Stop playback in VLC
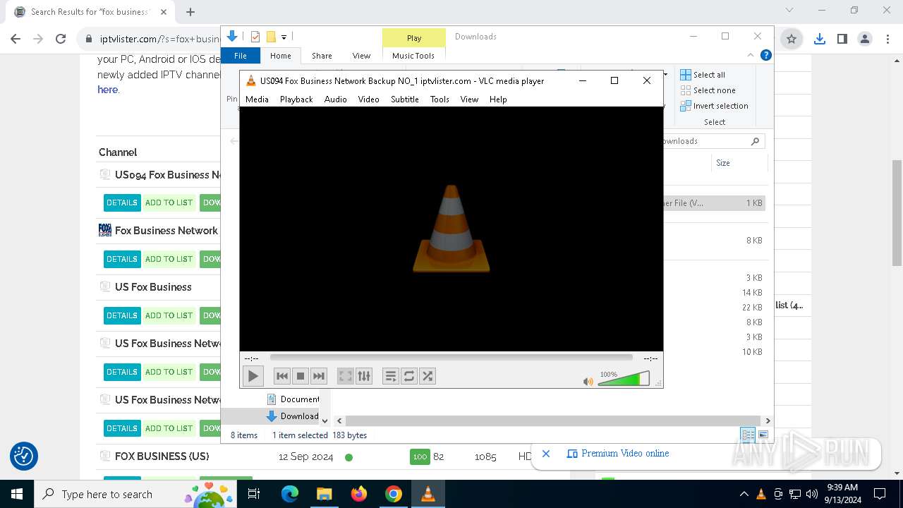The height and width of the screenshot is (508, 903). coord(301,376)
